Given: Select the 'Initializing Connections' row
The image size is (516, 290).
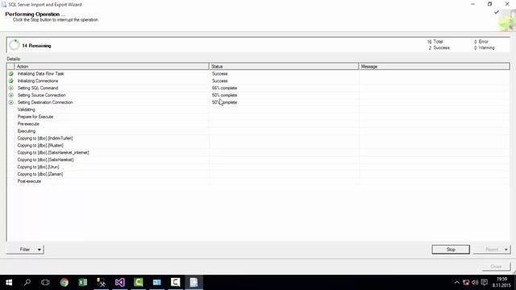Looking at the screenshot, I should pos(258,81).
